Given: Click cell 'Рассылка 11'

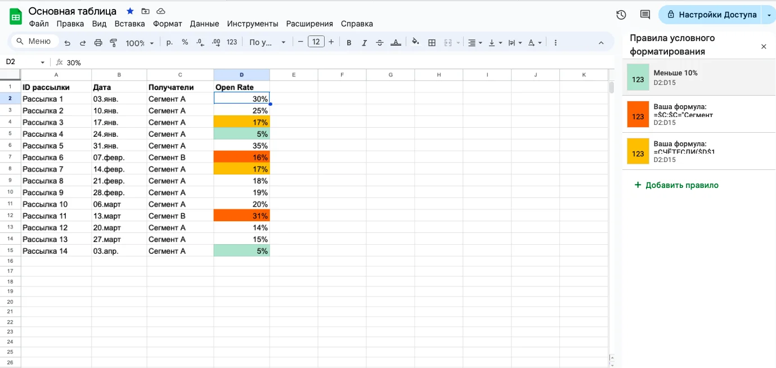Looking at the screenshot, I should (x=56, y=216).
